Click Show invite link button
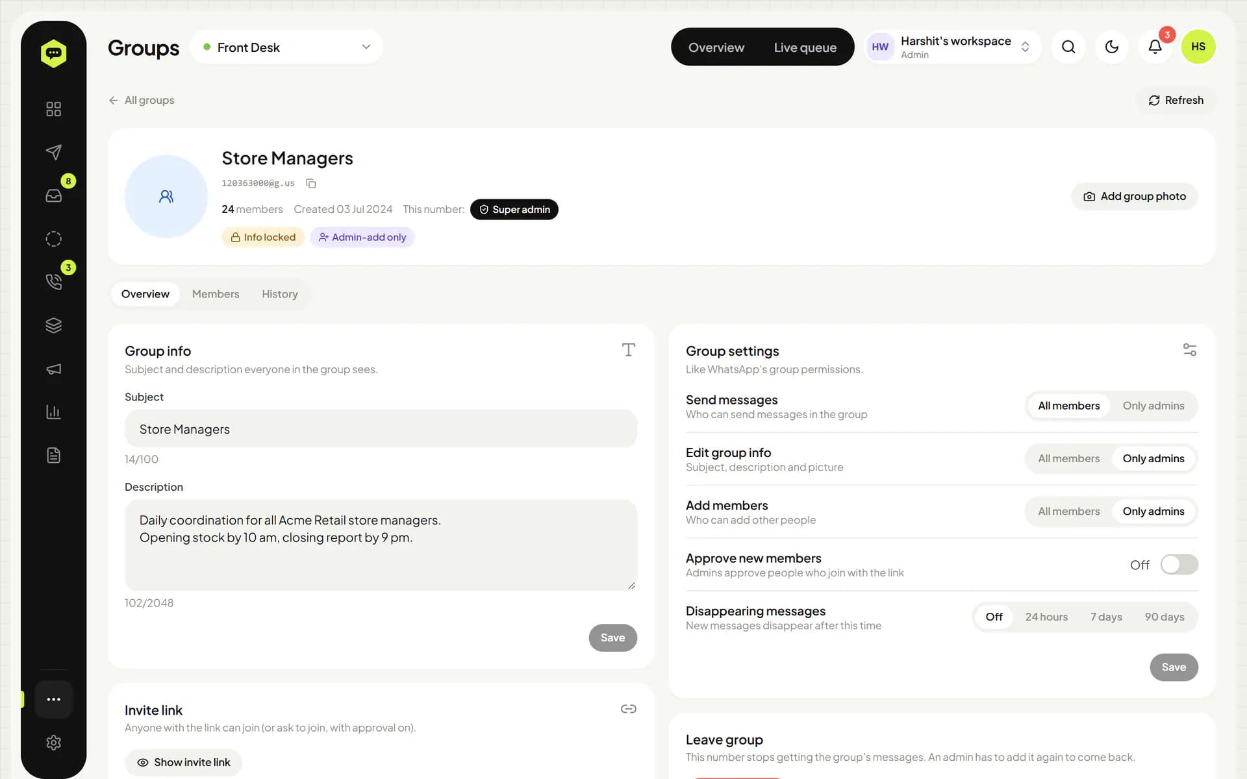The image size is (1247, 779). (184, 762)
